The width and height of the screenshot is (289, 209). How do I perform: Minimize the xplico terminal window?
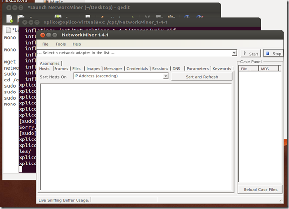pyautogui.click(x=31, y=23)
